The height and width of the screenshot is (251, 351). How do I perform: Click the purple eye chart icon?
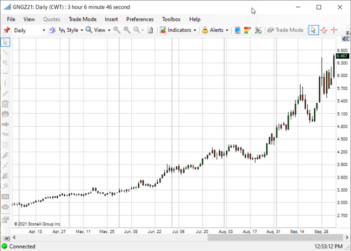click(x=52, y=30)
